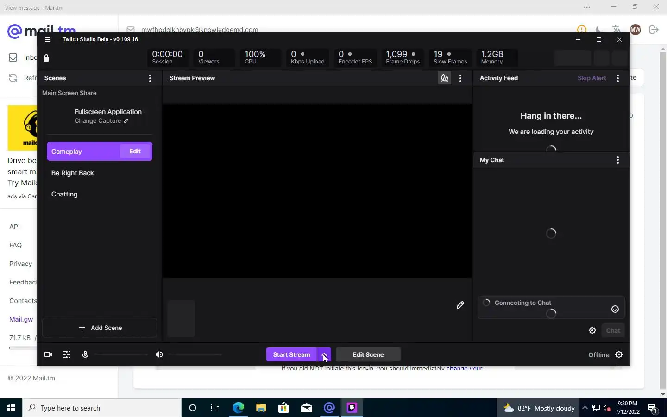Open the API link in Mail.tm sidebar
The image size is (667, 417).
coord(14,227)
